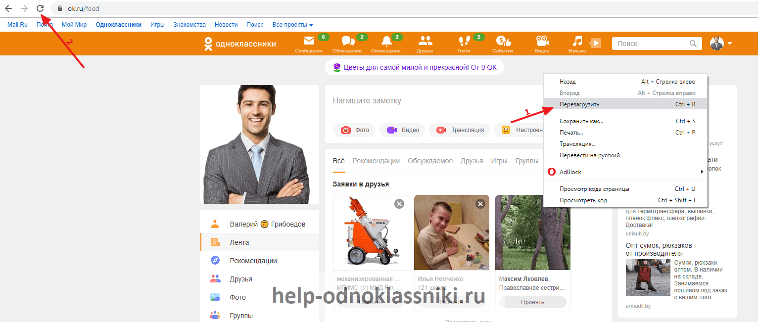This screenshot has width=758, height=322.
Task: Open the profile avatar dropdown menu
Action: [721, 44]
